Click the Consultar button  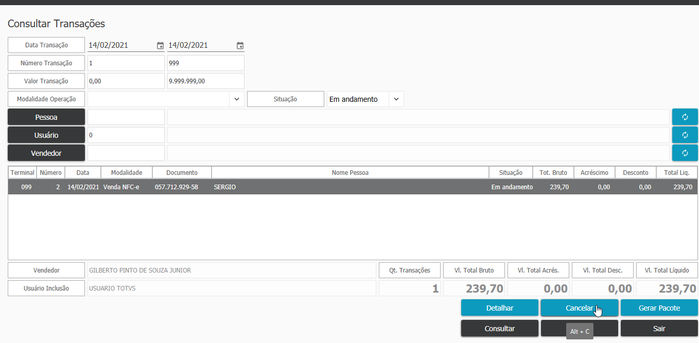499,329
